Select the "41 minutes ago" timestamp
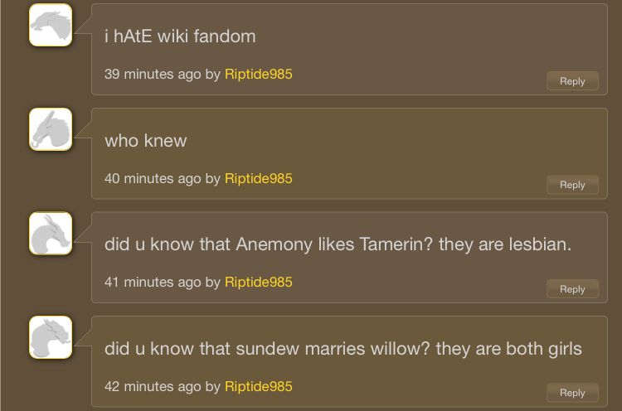The height and width of the screenshot is (411, 622). point(153,283)
